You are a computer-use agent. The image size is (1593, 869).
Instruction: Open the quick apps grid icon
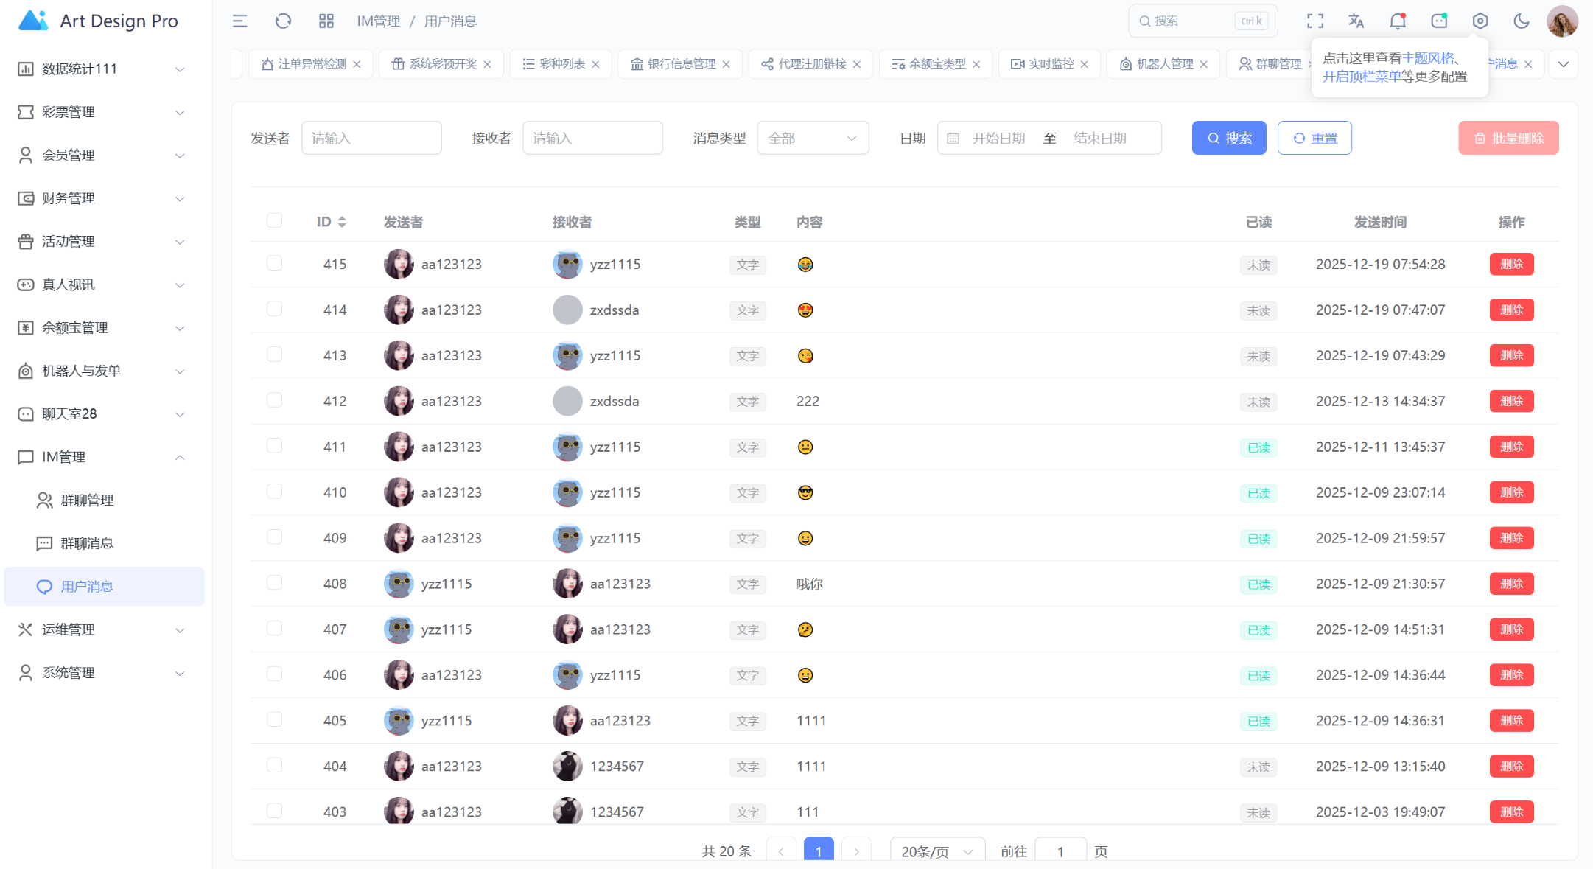[326, 21]
